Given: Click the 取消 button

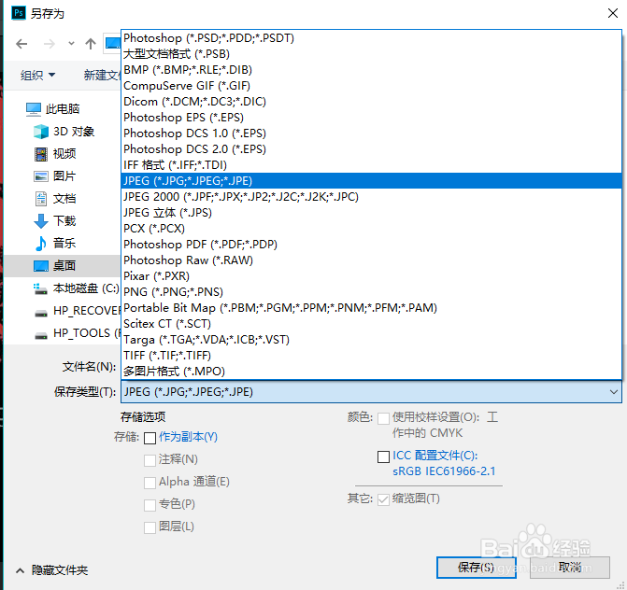Looking at the screenshot, I should (570, 568).
